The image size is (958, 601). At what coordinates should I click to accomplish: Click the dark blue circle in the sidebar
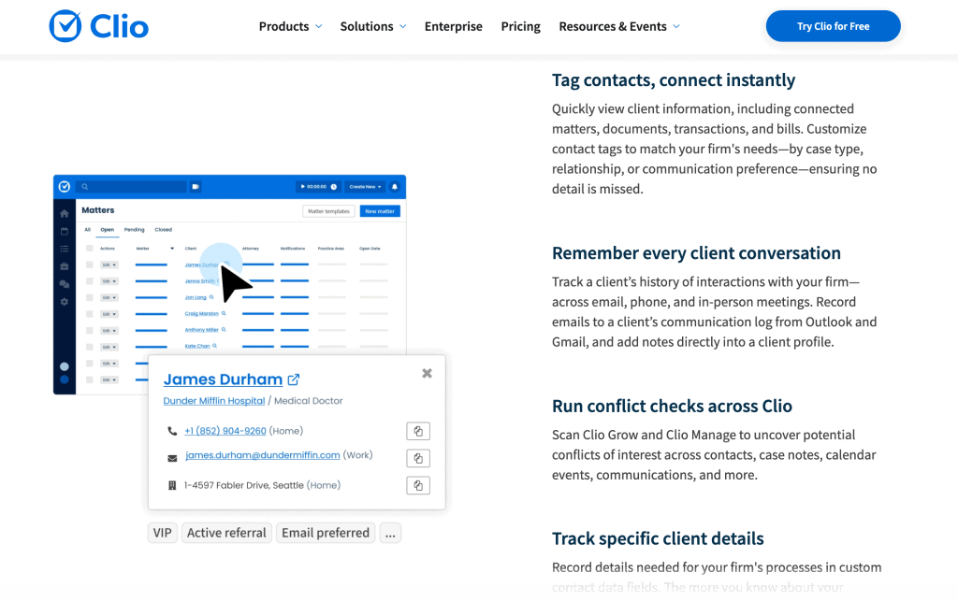tap(65, 379)
